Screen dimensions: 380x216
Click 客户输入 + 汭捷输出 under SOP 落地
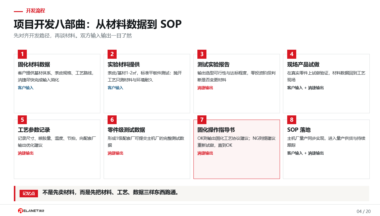306,153
